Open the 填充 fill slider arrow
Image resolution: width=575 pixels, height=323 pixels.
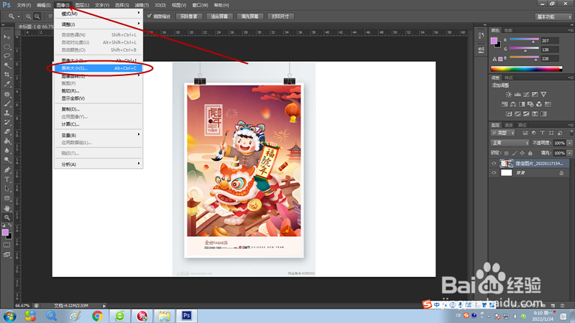570,153
